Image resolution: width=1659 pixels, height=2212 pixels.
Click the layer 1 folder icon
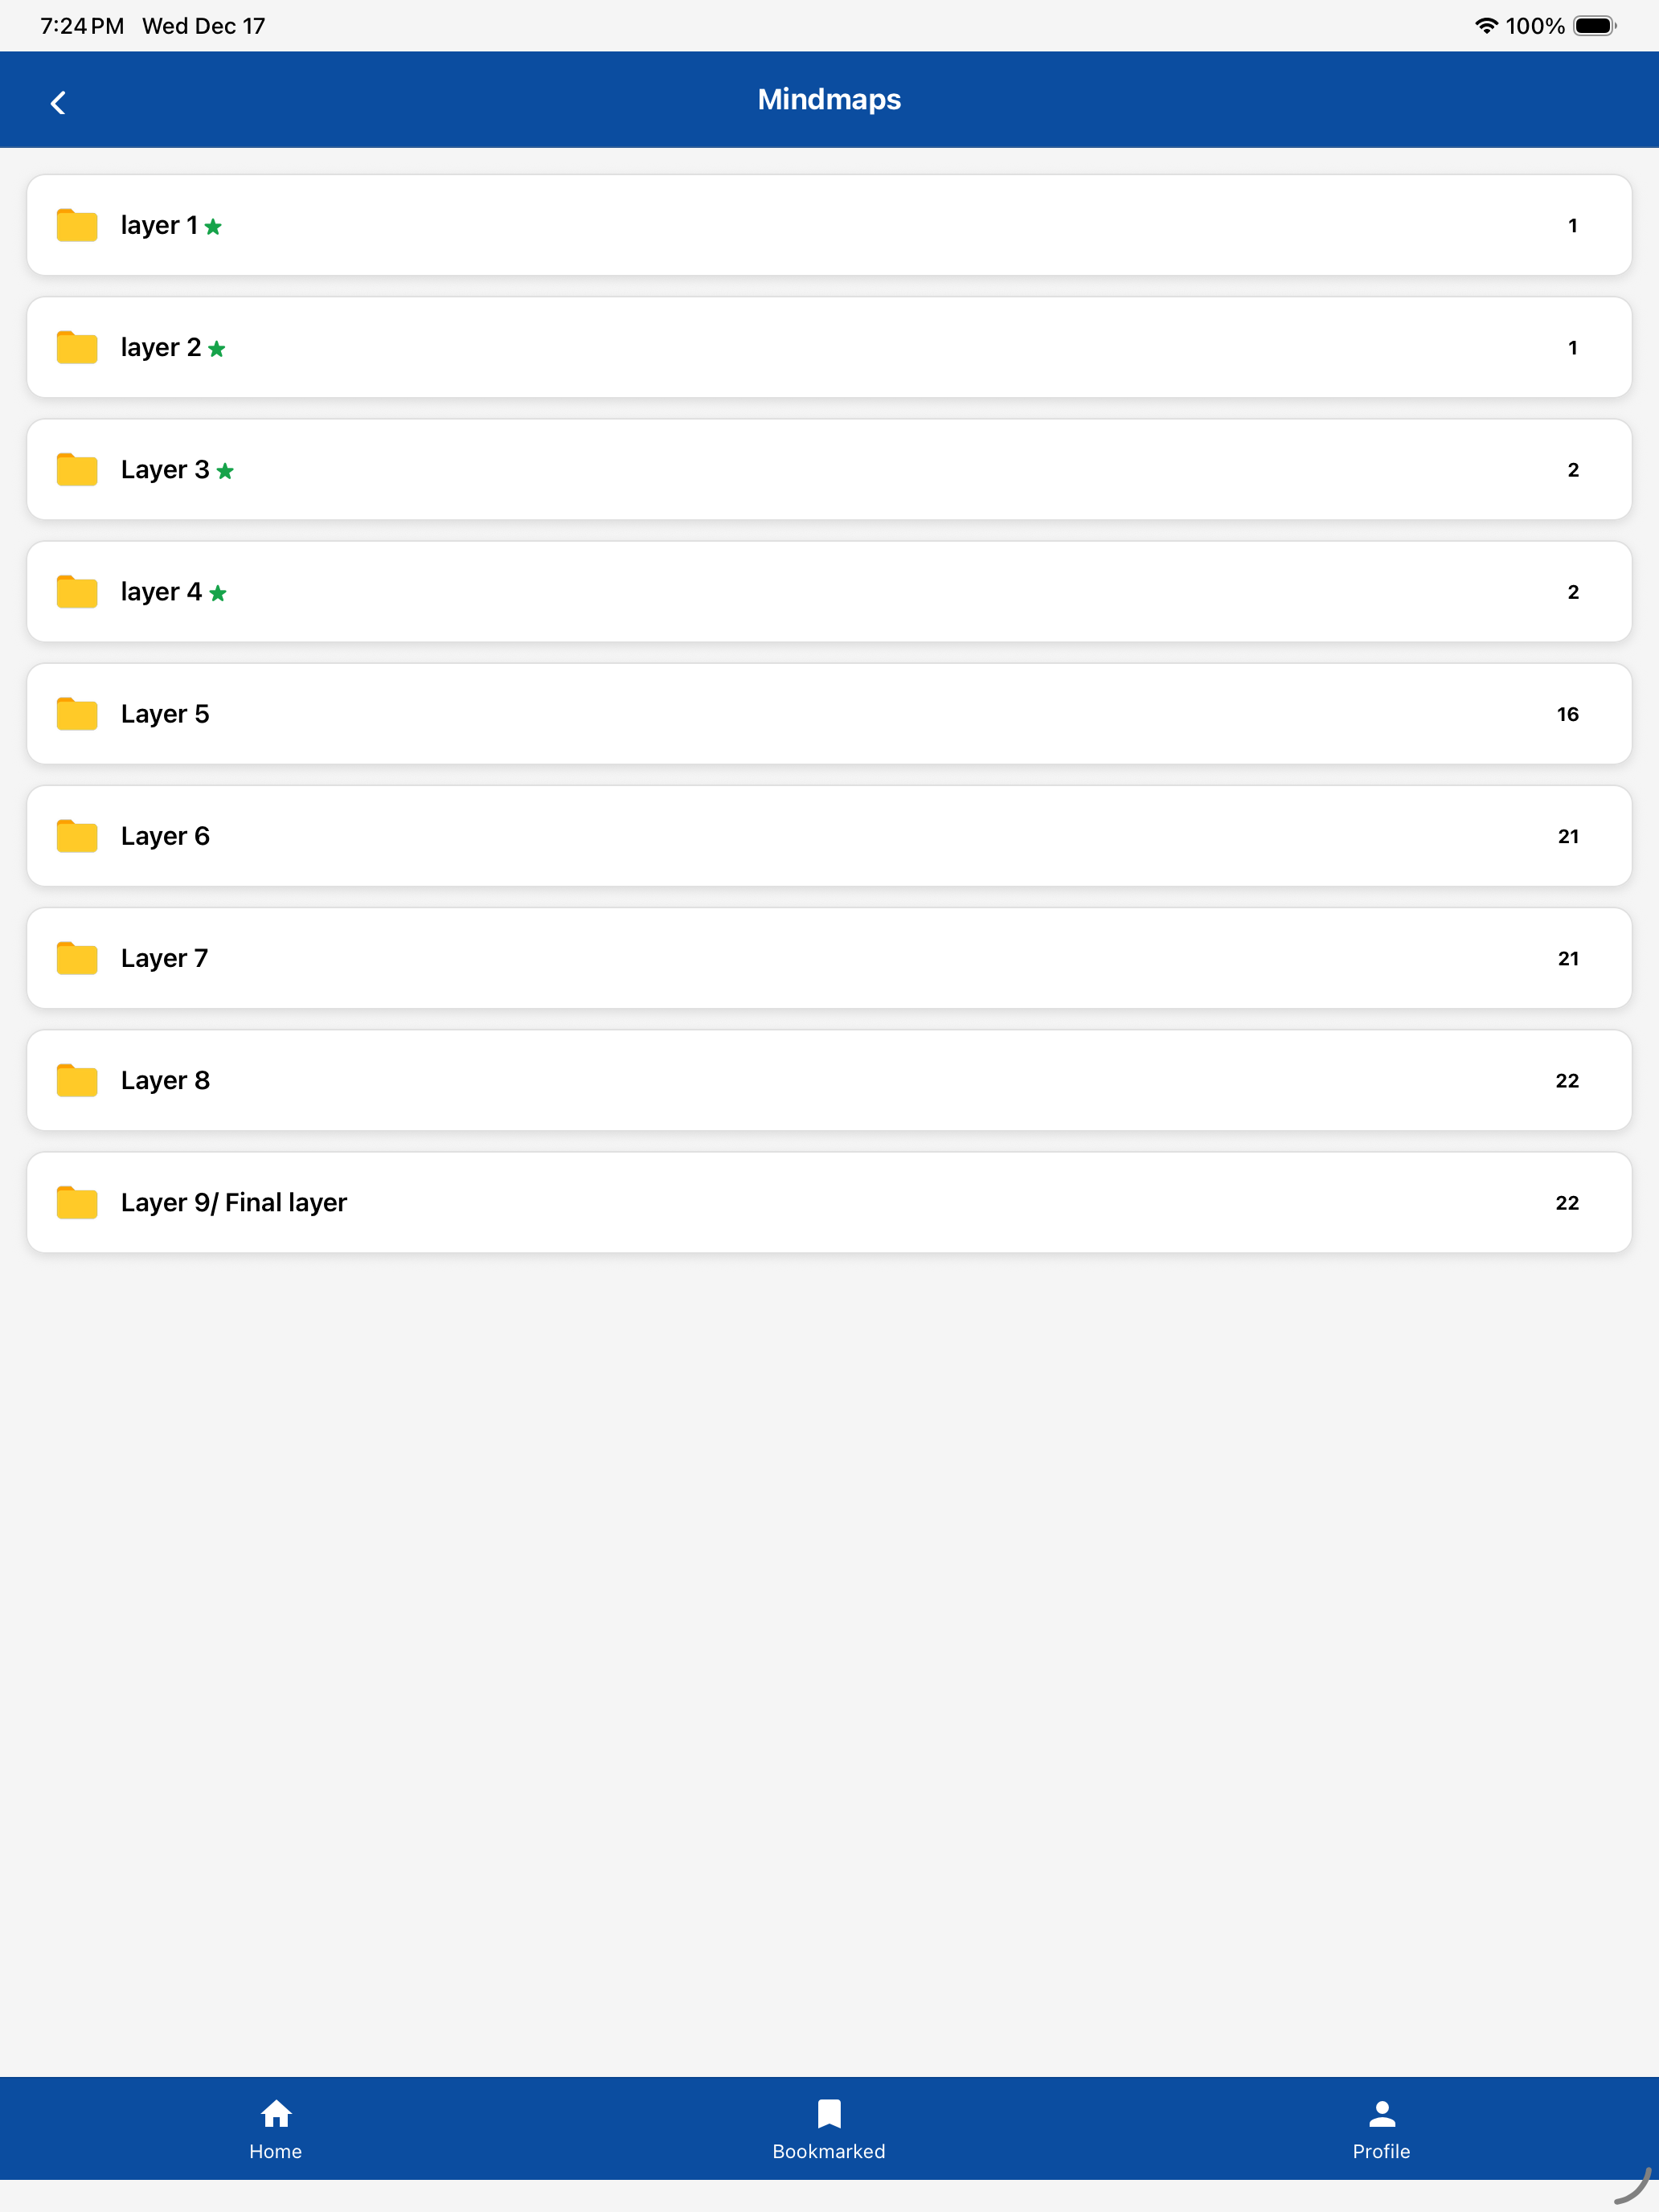(x=77, y=225)
